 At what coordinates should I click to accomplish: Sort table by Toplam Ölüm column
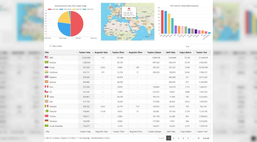coord(120,52)
